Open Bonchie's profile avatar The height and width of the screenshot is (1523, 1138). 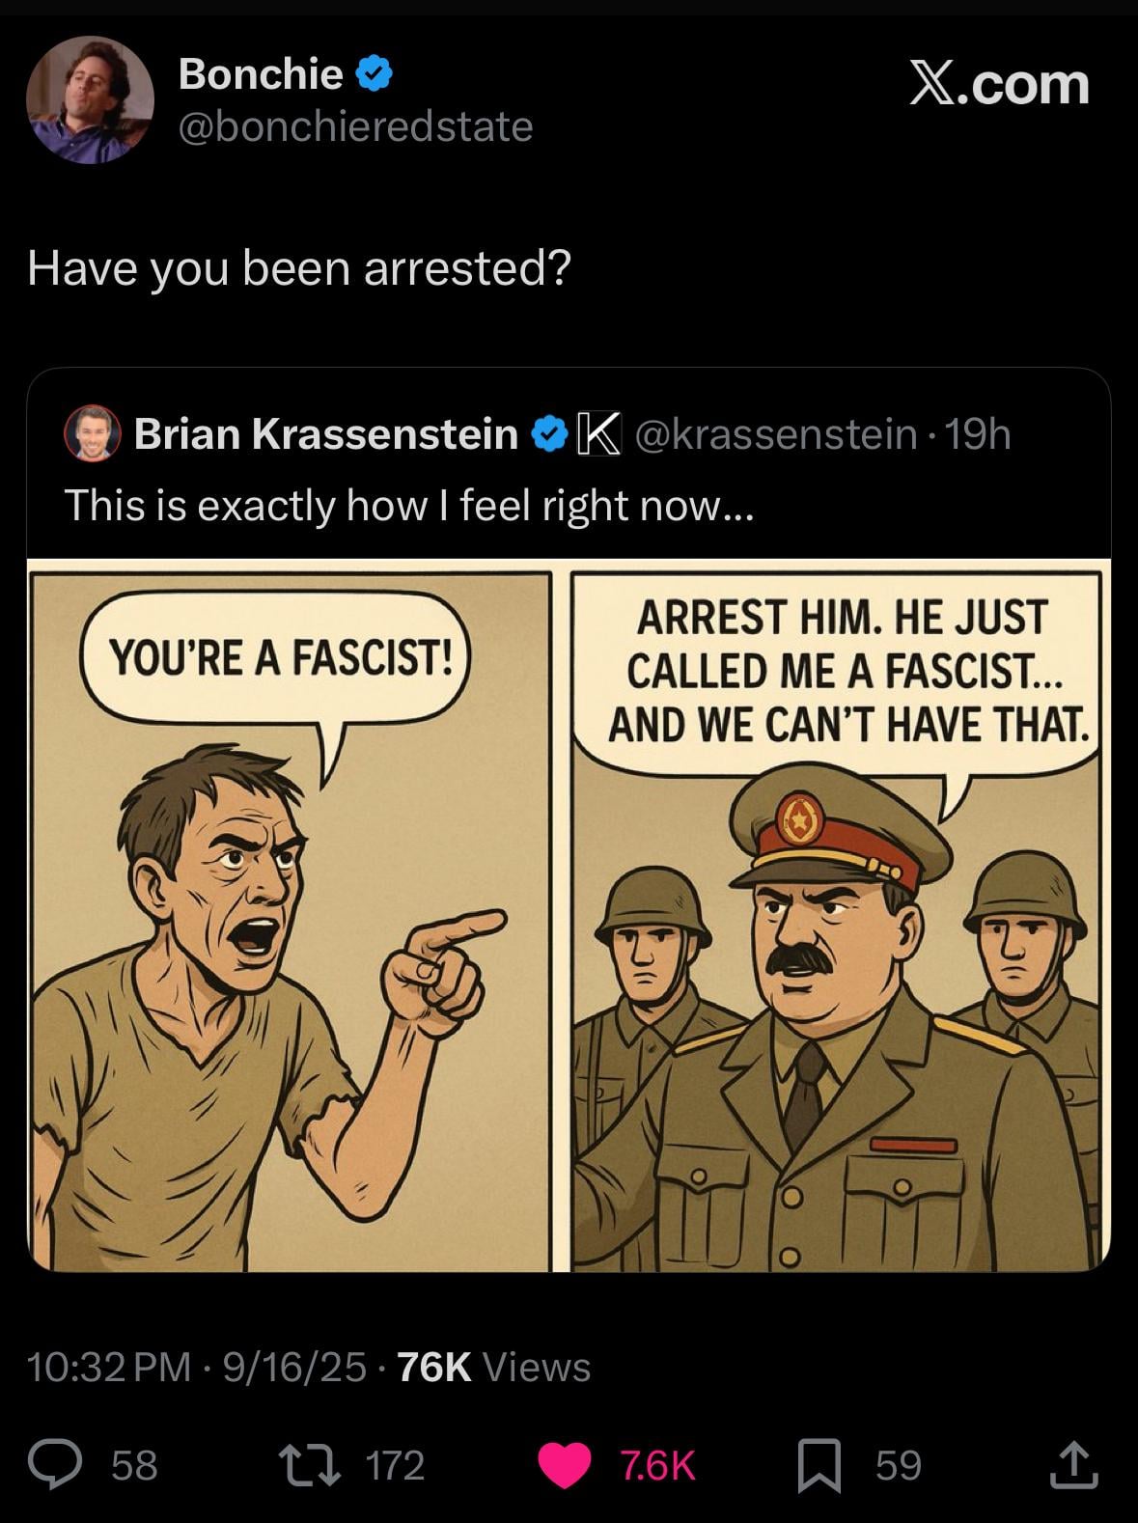pyautogui.click(x=90, y=100)
